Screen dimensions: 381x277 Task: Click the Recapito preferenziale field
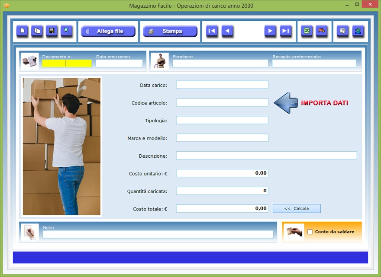click(x=314, y=63)
